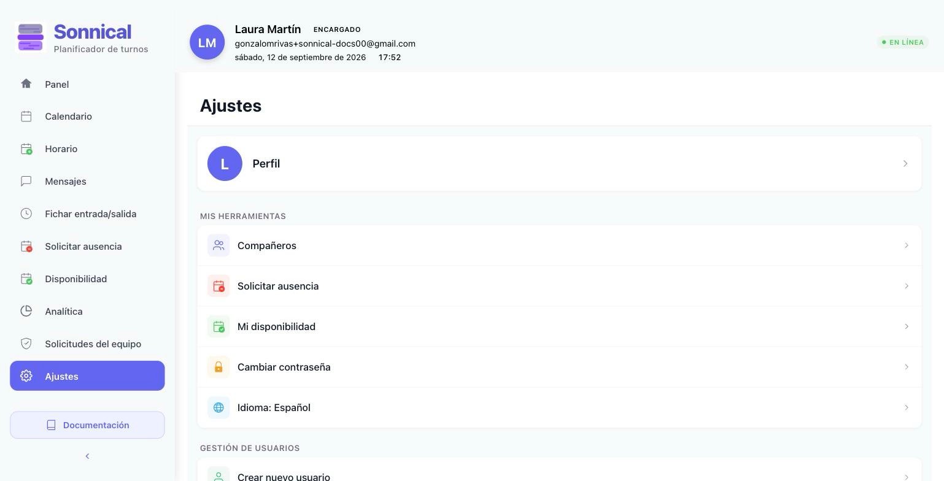The width and height of the screenshot is (944, 481).
Task: Click the LM user avatar in header
Action: coord(207,42)
